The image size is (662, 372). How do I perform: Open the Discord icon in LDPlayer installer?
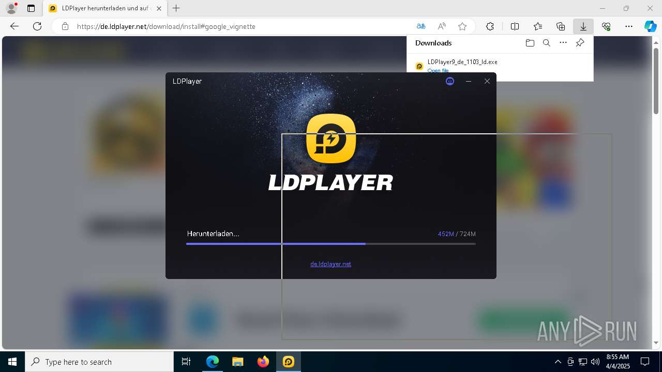pos(450,81)
